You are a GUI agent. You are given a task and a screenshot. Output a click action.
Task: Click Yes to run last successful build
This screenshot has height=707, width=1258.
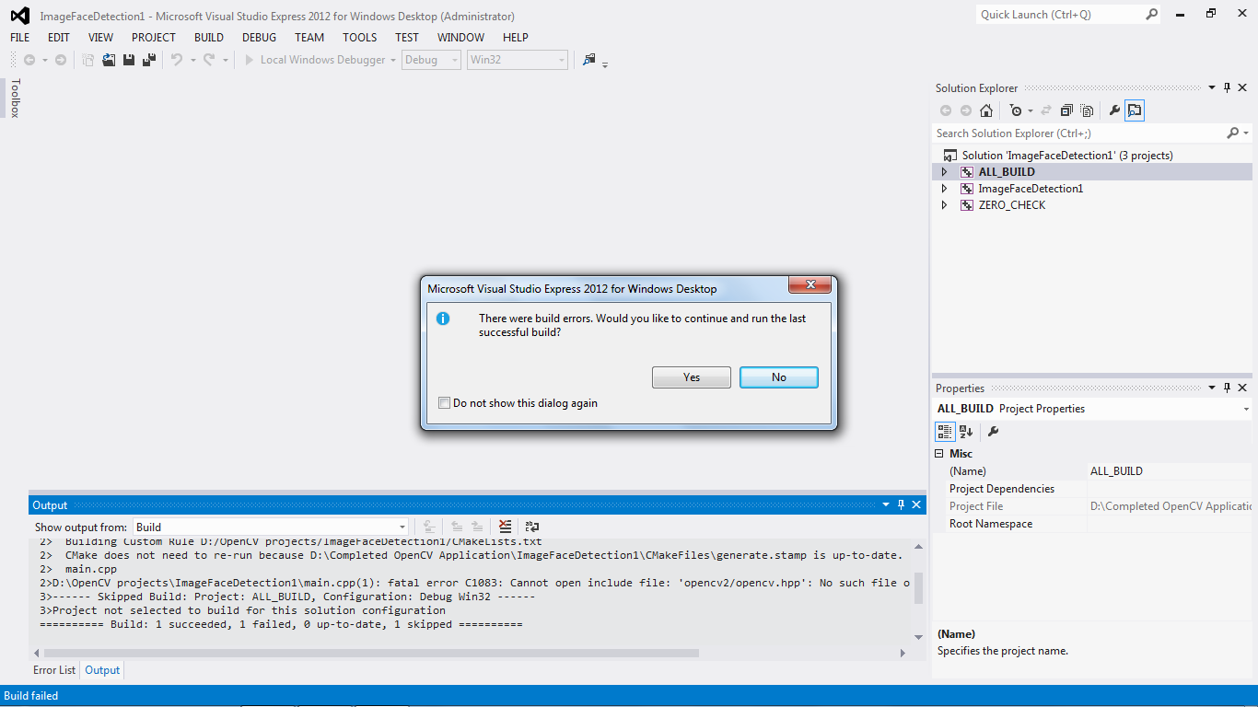coord(692,377)
